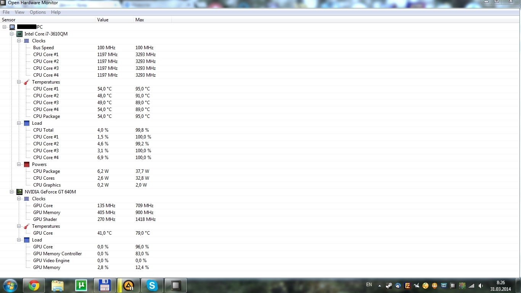The width and height of the screenshot is (521, 293).
Task: Click the Sensor column header
Action: coord(48,20)
